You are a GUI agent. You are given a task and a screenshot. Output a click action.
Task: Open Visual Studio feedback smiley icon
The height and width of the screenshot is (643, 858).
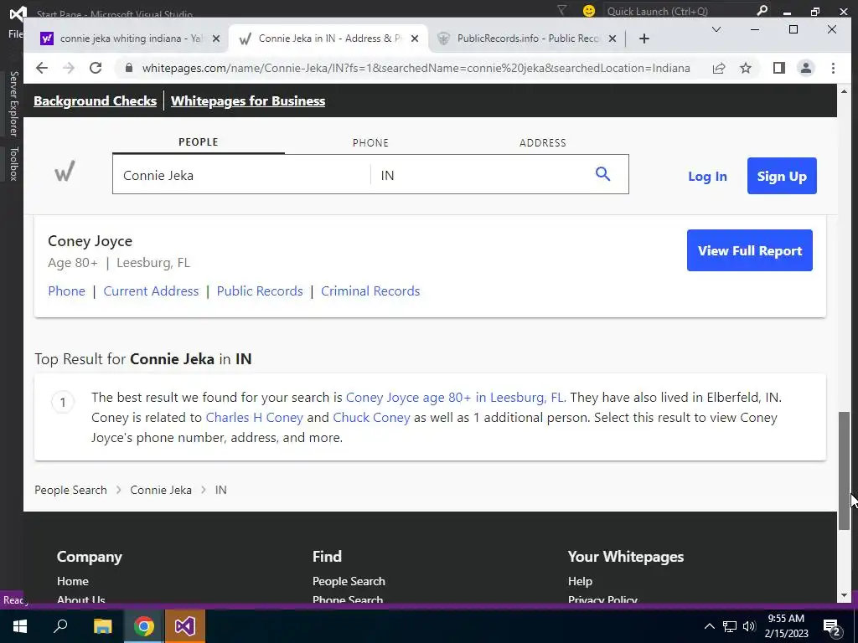[x=589, y=11]
